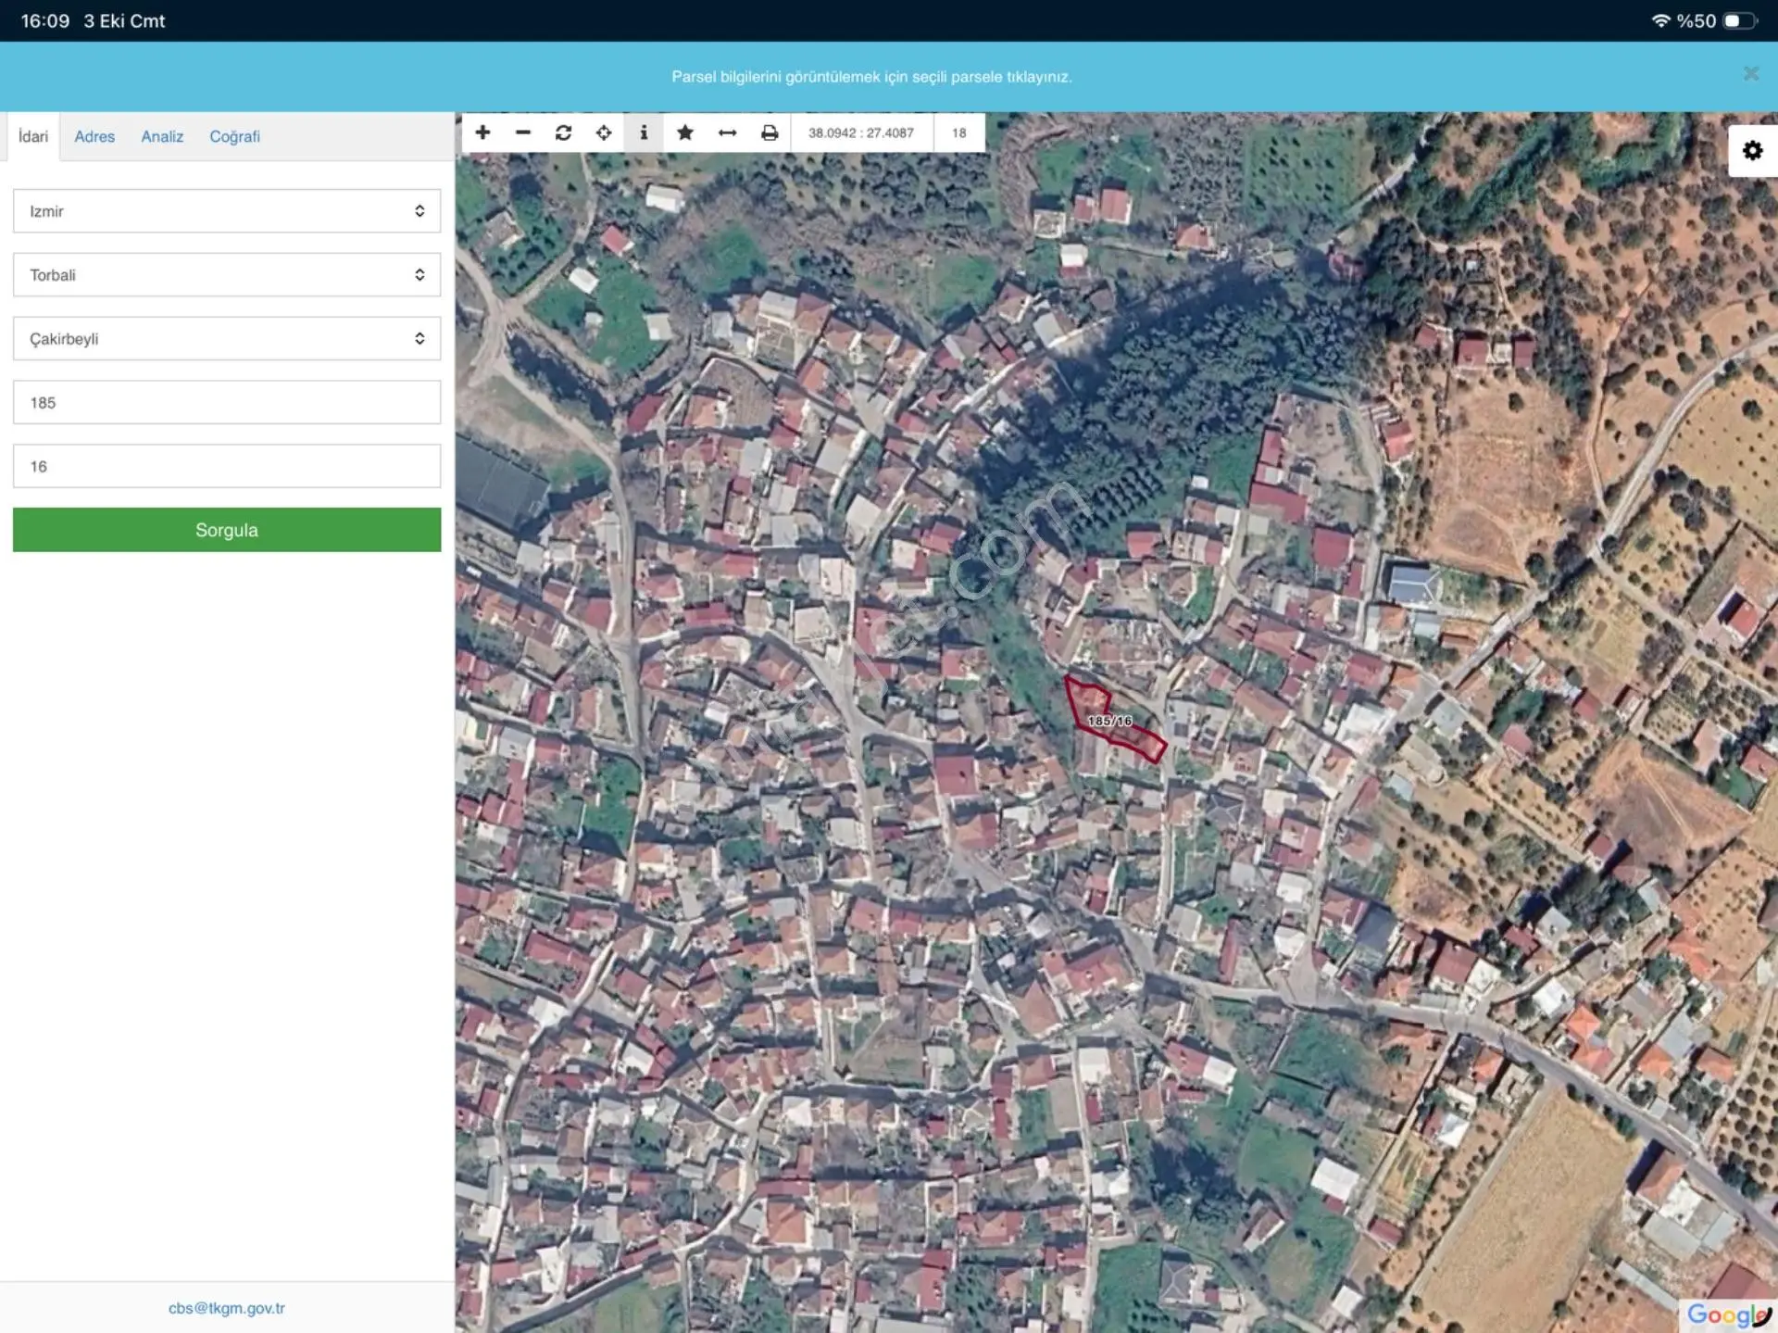Open the cbs@tkgm.gov.tr email link

(227, 1308)
